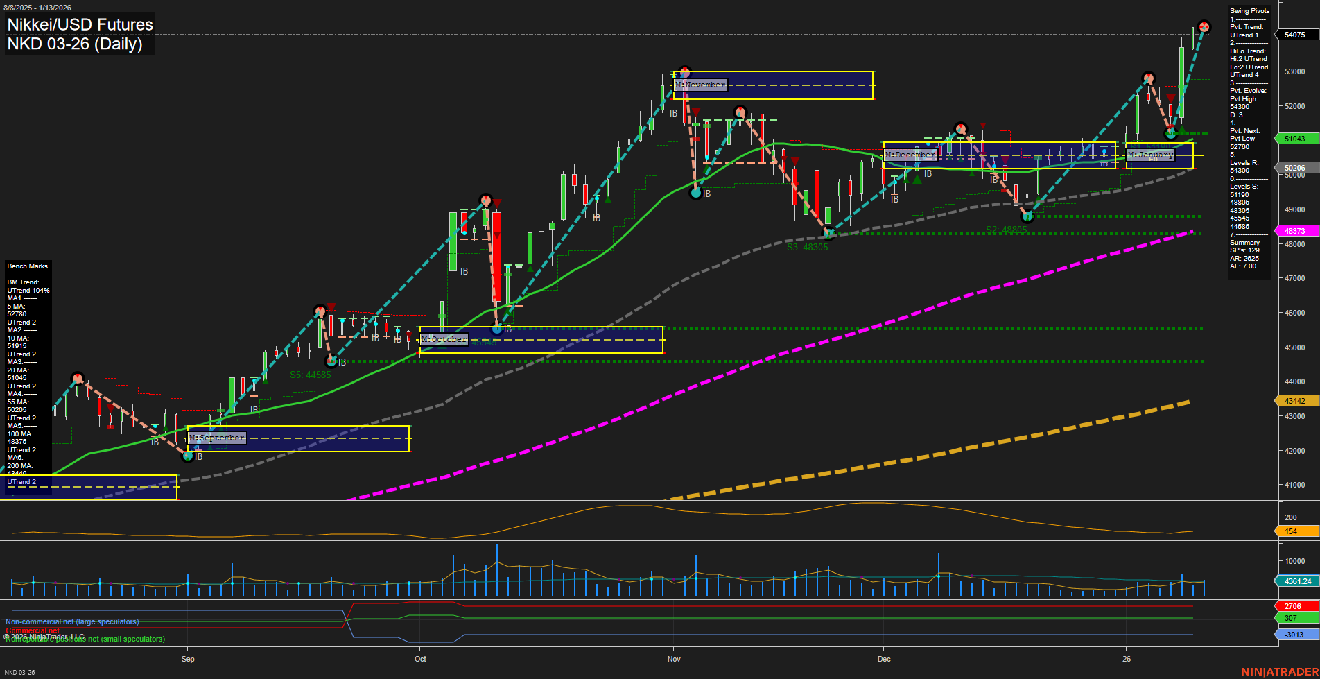
Task: Select the orange 43442 moving average price marker
Action: pyautogui.click(x=1296, y=400)
